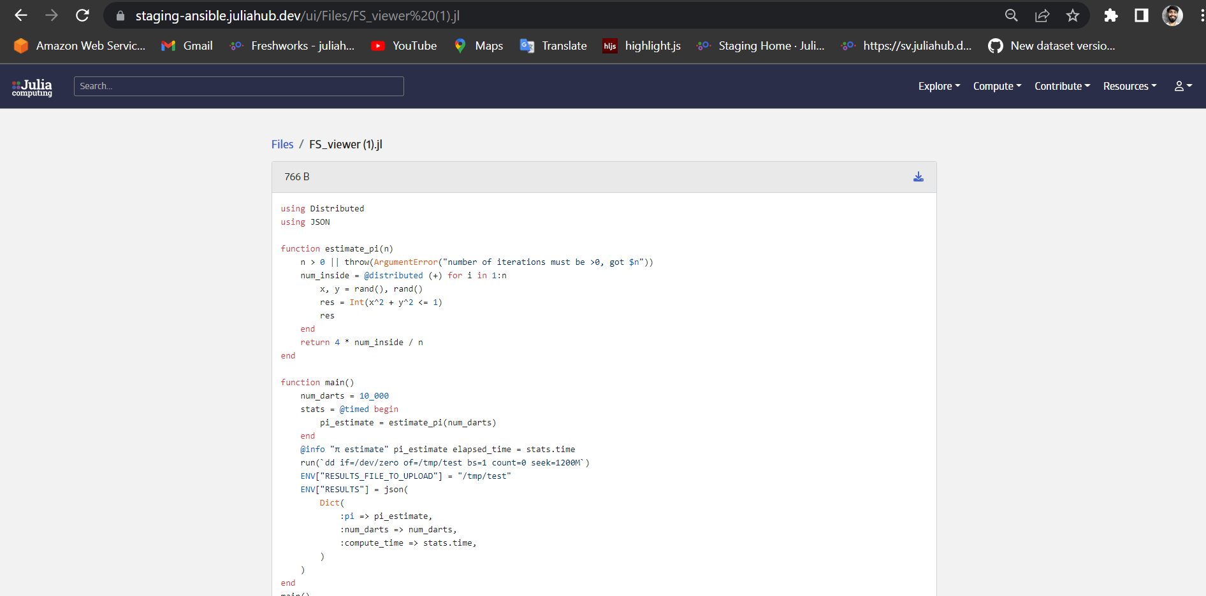Go back with the browser back arrow

21,15
